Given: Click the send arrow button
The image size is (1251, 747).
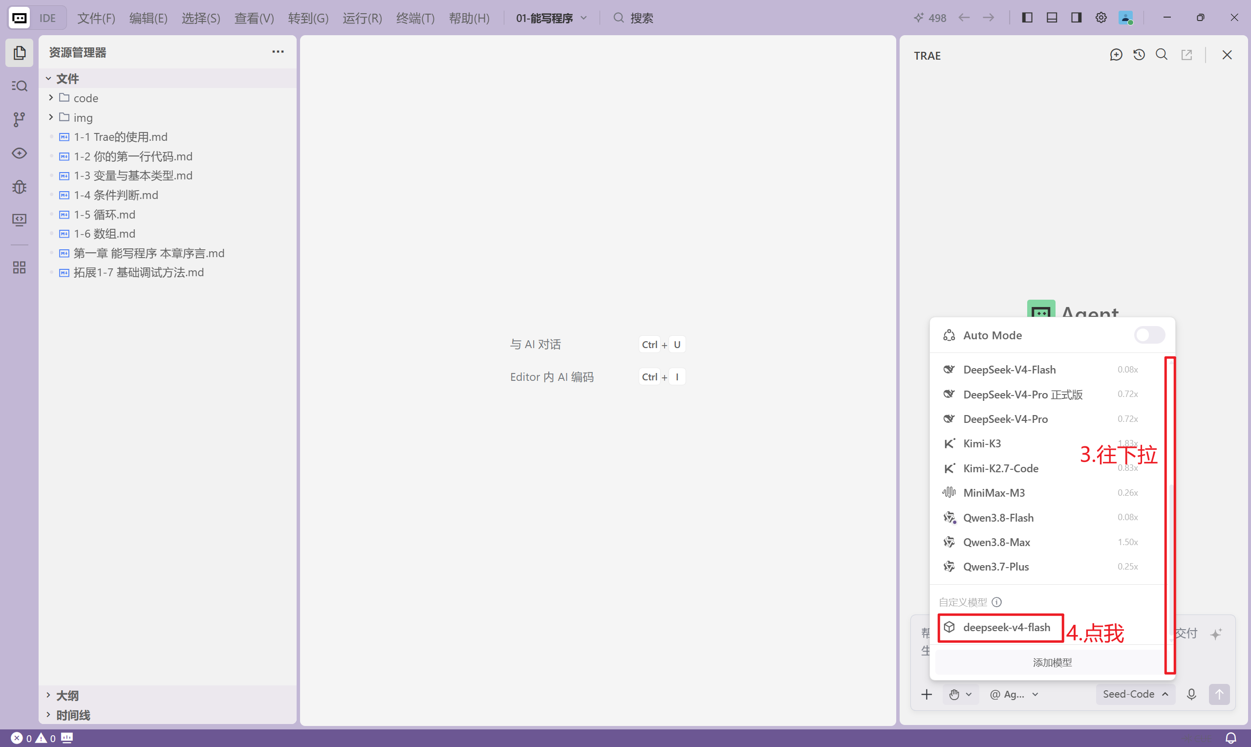Looking at the screenshot, I should [x=1219, y=694].
